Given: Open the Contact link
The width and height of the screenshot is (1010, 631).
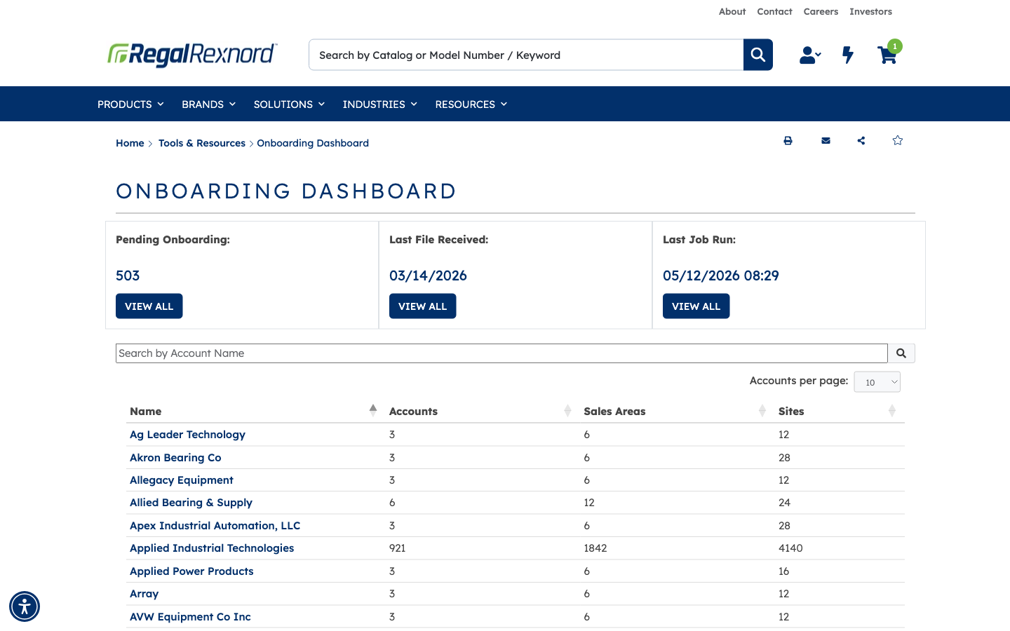Looking at the screenshot, I should pos(774,11).
